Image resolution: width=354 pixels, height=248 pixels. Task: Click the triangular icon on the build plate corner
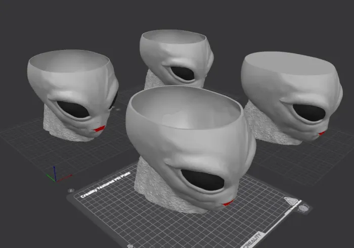[291, 200]
